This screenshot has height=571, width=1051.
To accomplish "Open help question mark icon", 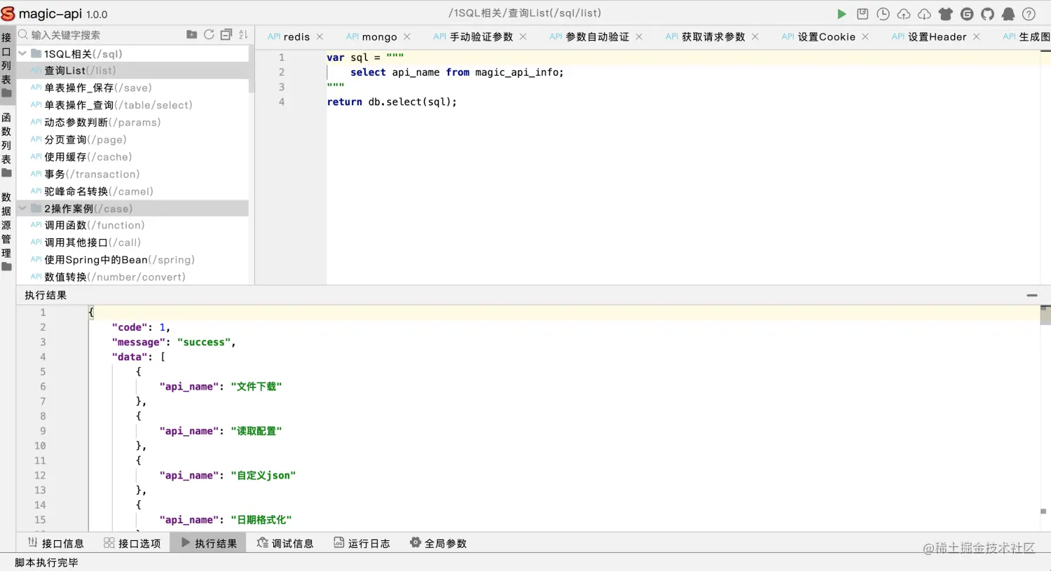I will click(x=1029, y=14).
